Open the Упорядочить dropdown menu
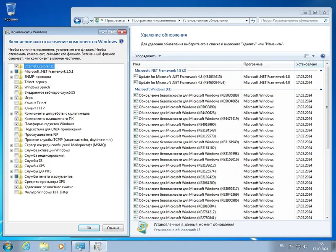The width and height of the screenshot is (336, 252). pyautogui.click(x=147, y=56)
